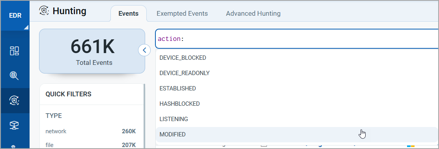
Task: Click the 661K Total Events card
Action: click(92, 51)
